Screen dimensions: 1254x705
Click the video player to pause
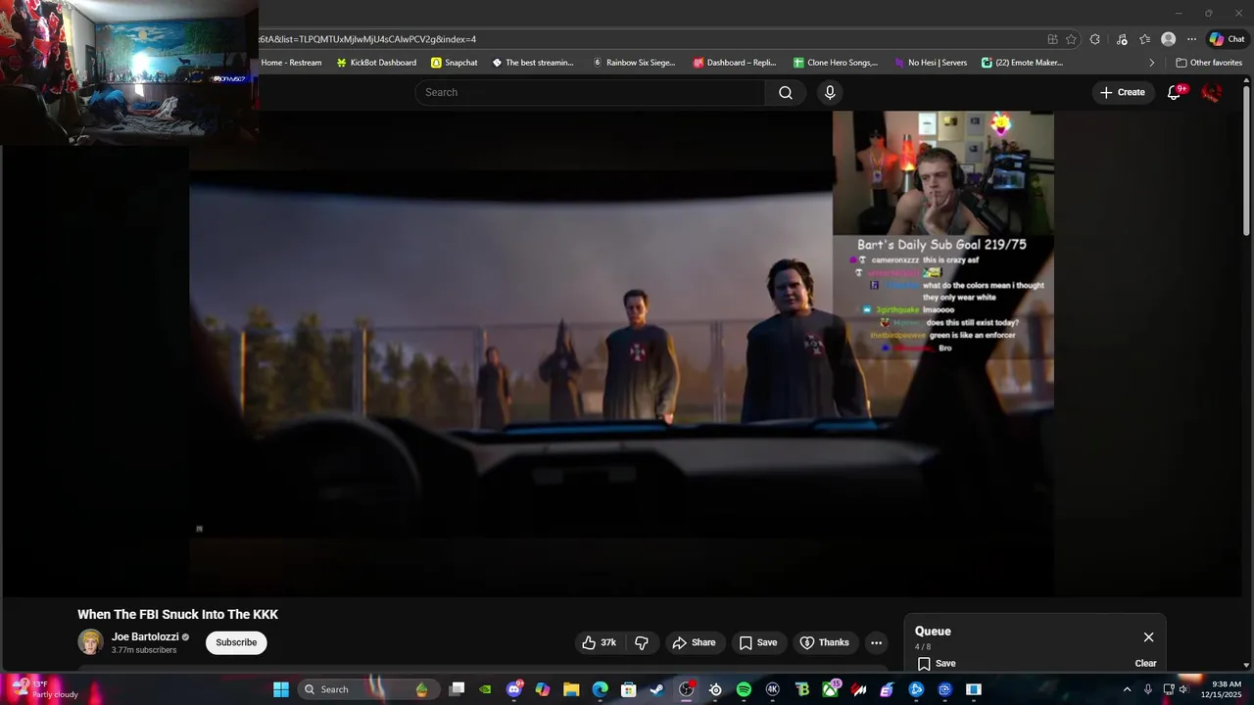(621, 352)
